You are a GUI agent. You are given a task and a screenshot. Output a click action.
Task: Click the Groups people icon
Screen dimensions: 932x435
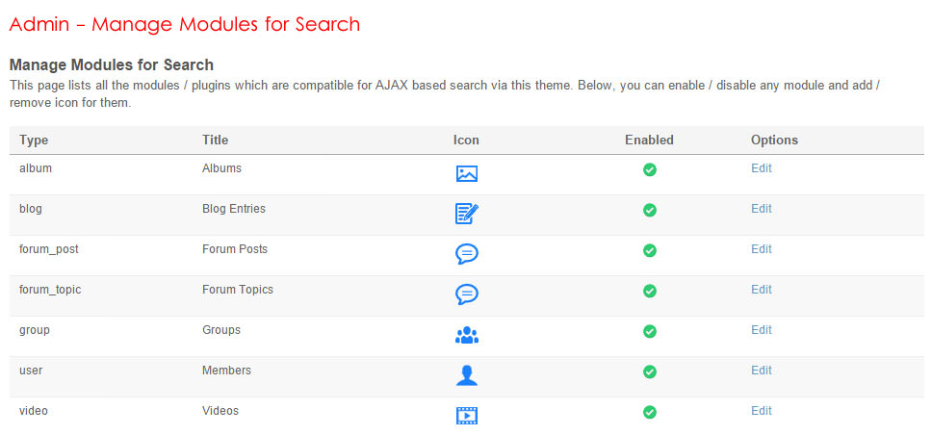(x=466, y=335)
